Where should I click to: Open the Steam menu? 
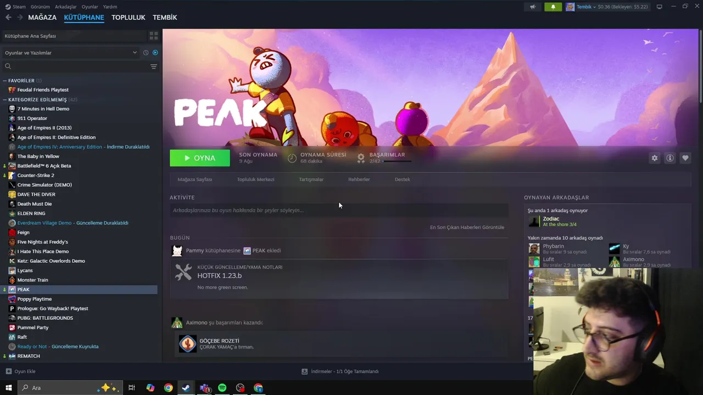click(x=15, y=7)
